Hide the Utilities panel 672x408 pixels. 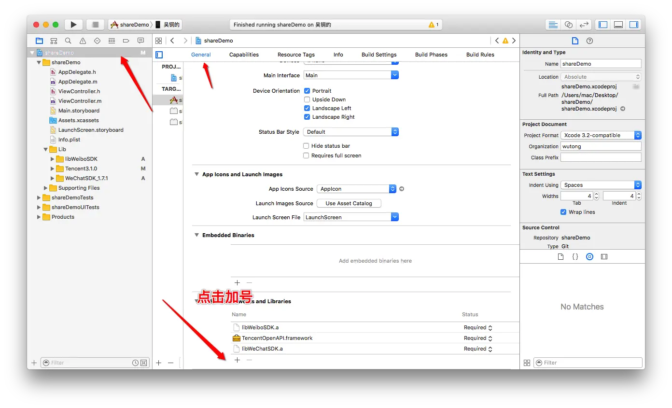click(634, 25)
